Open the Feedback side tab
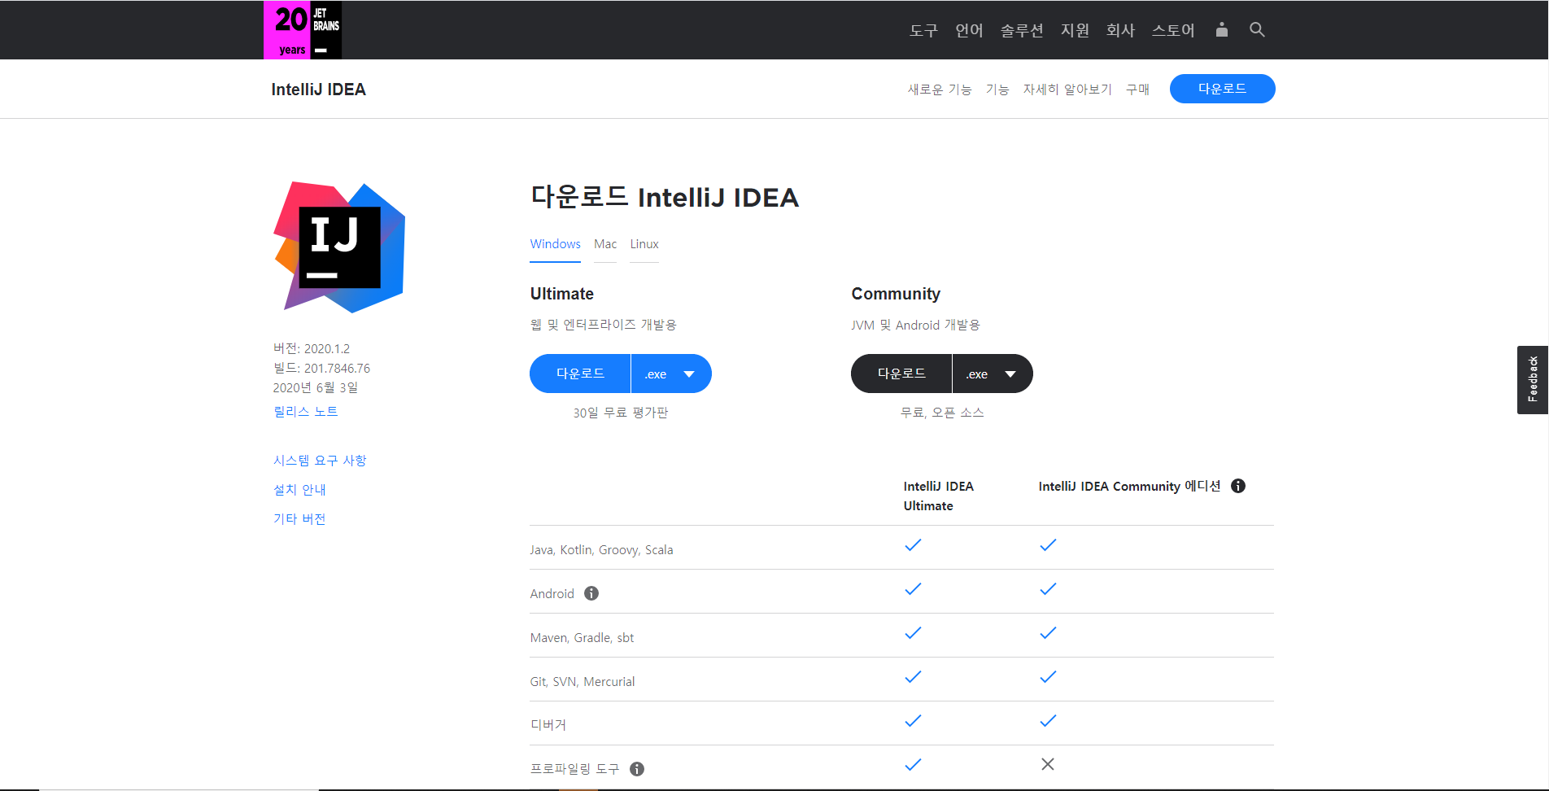The height and width of the screenshot is (791, 1549). (x=1533, y=380)
